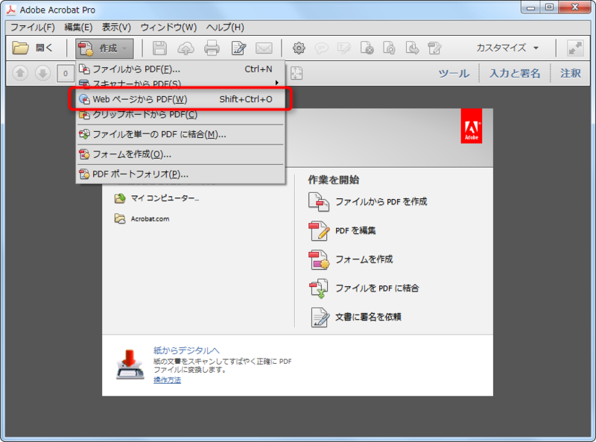Click the ファイルを PDF に結合 icon
This screenshot has width=596, height=442.
[x=319, y=288]
